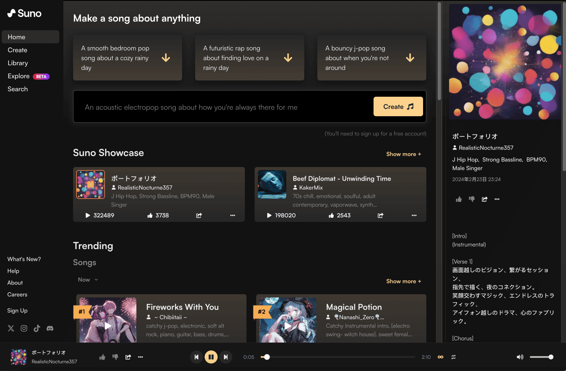Pause the song in the bottom player
Image resolution: width=566 pixels, height=371 pixels.
tap(211, 357)
